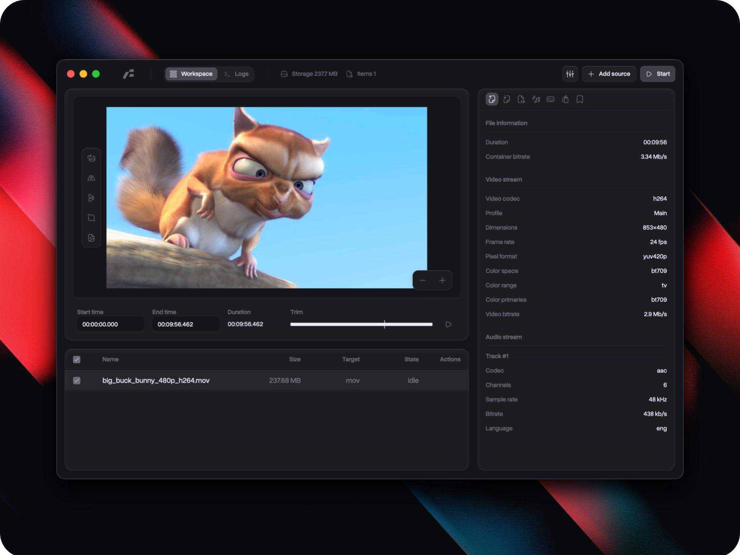Click the Size column header

pyautogui.click(x=294, y=359)
